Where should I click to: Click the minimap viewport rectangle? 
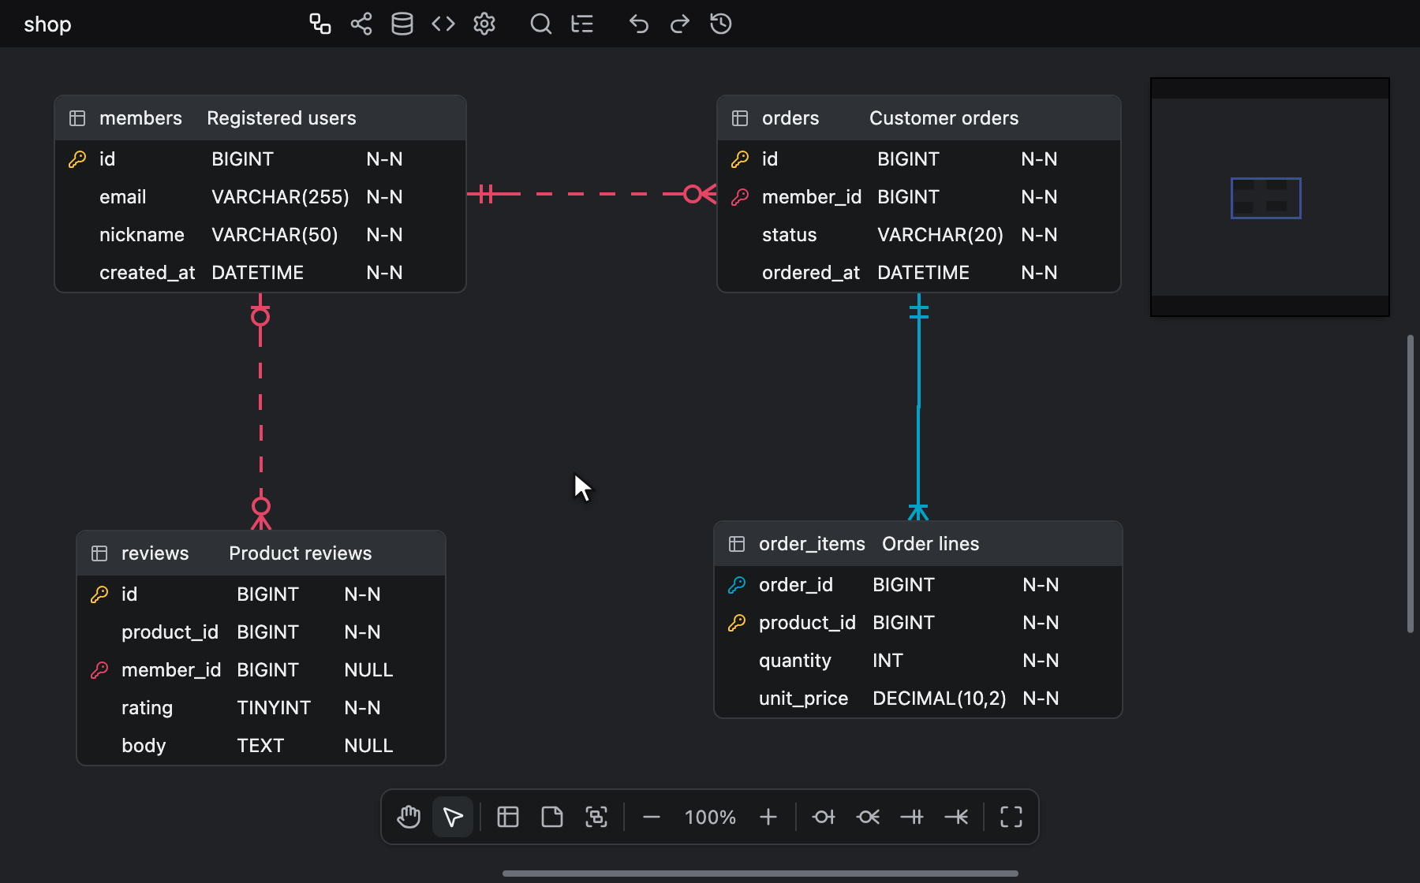[x=1266, y=198]
